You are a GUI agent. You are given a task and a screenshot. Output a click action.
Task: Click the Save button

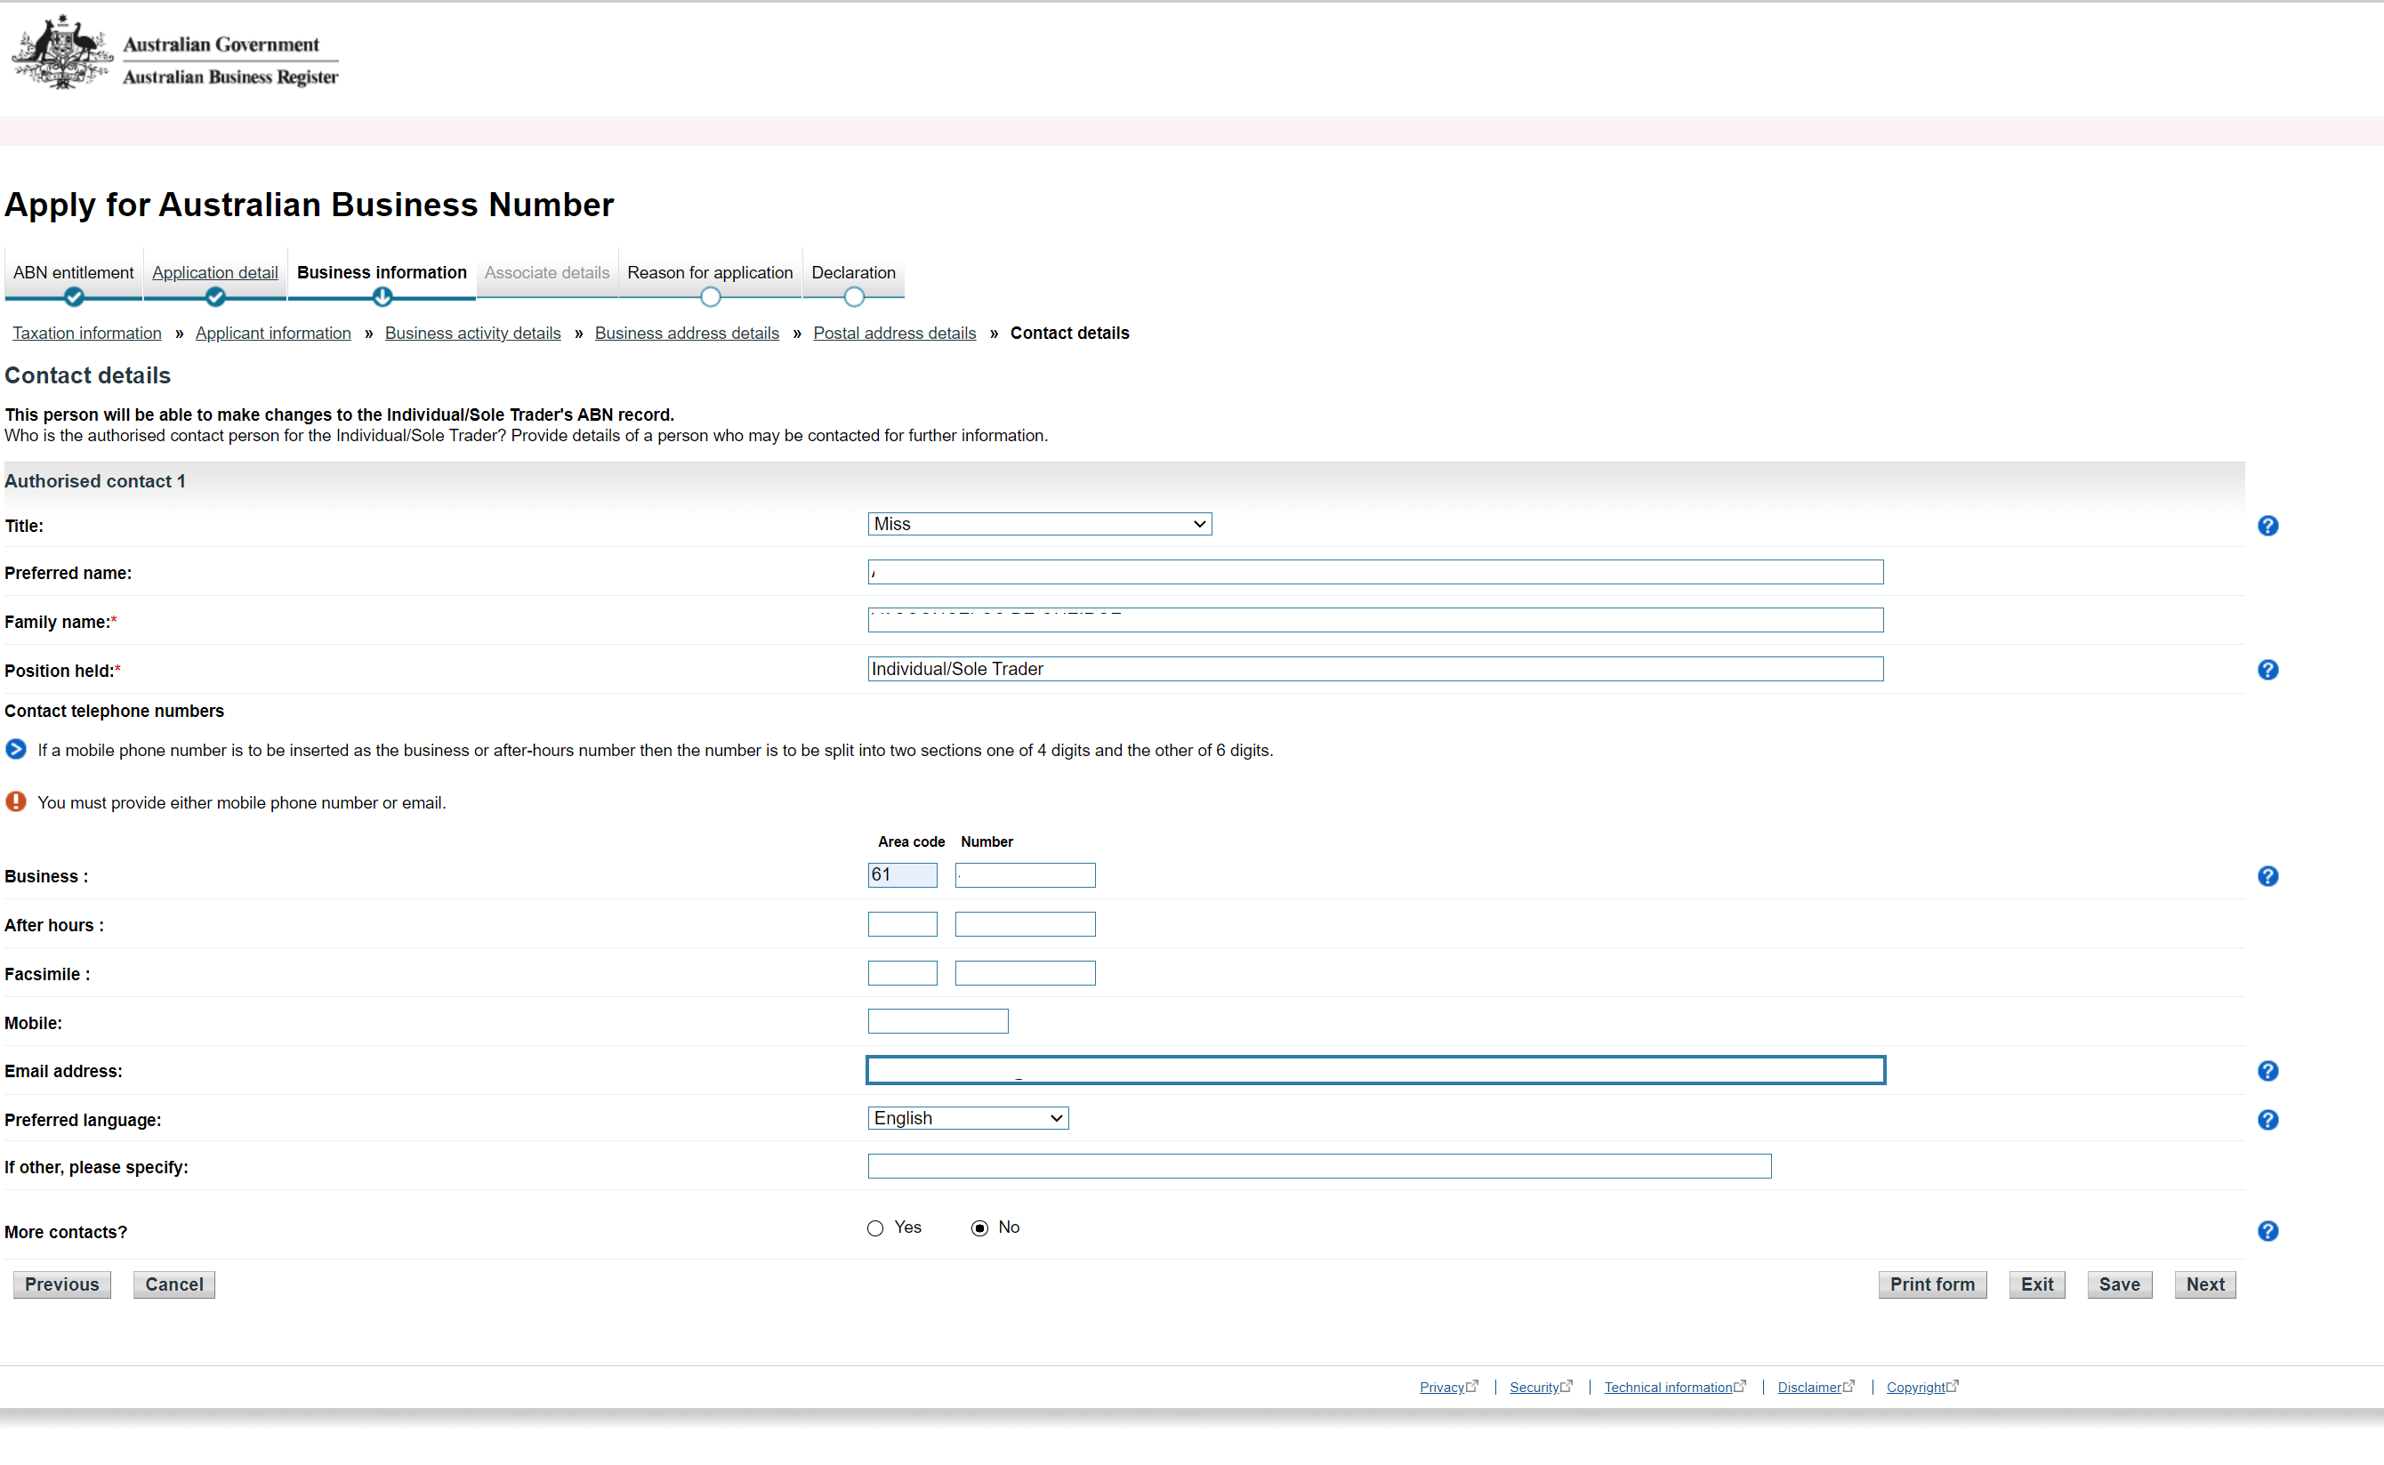coord(2119,1284)
